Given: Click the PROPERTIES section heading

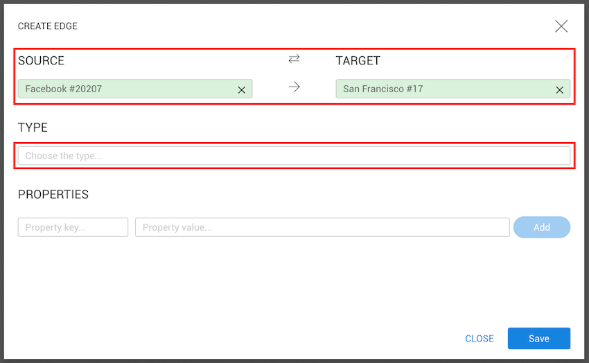Looking at the screenshot, I should [53, 195].
